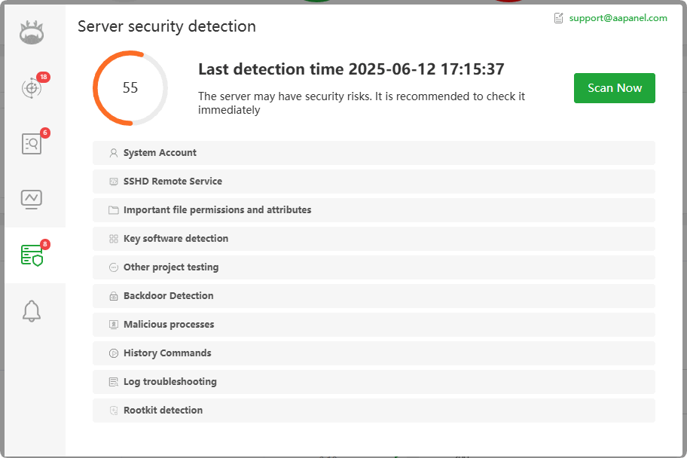Select the green server shield security icon
Image resolution: width=687 pixels, height=458 pixels.
(32, 255)
